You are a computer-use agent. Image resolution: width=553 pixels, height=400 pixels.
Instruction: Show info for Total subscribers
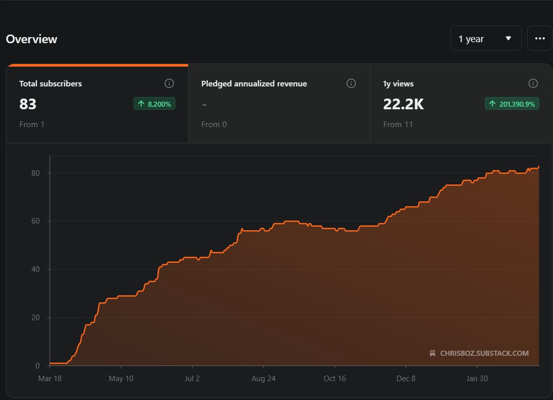pyautogui.click(x=169, y=83)
